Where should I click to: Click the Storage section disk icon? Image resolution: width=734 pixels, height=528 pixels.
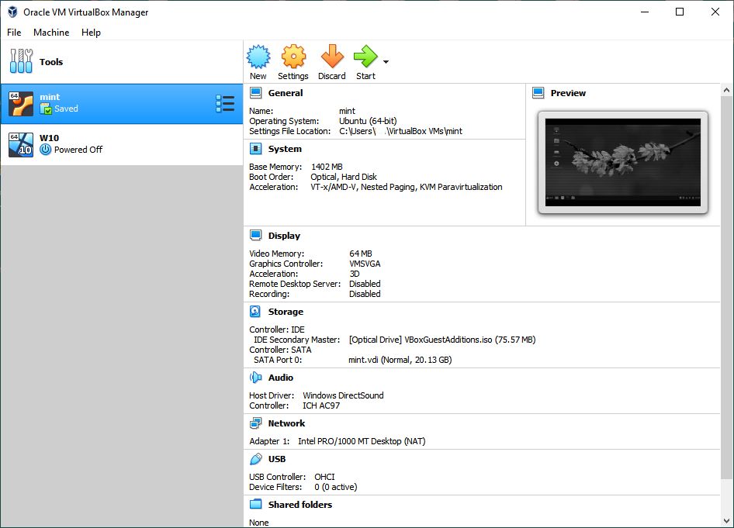coord(255,312)
